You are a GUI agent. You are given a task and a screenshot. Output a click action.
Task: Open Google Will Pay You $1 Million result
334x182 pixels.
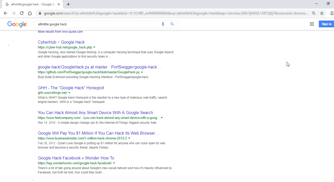(99, 133)
